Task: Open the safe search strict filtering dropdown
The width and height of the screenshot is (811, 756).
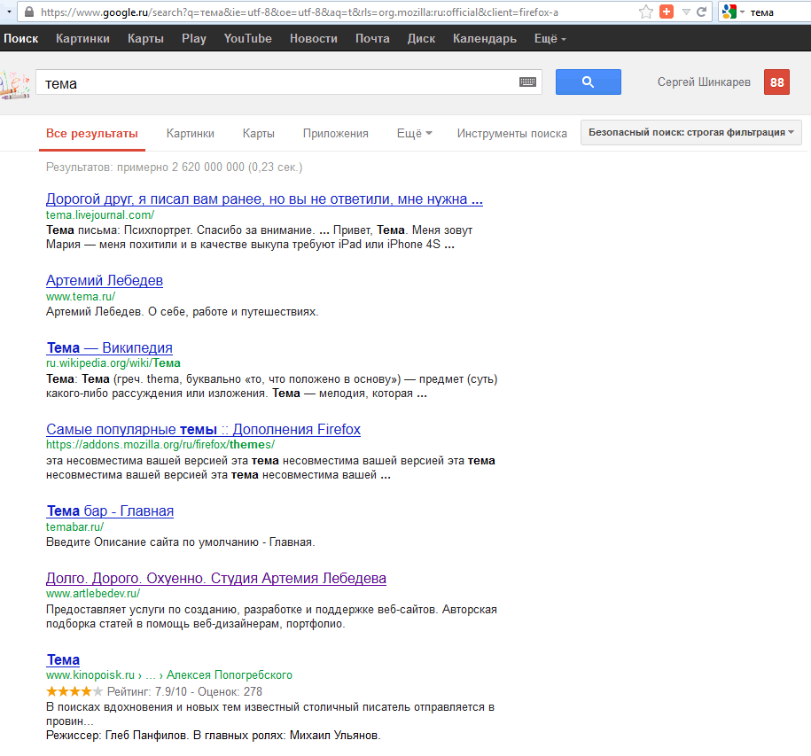Action: click(690, 133)
